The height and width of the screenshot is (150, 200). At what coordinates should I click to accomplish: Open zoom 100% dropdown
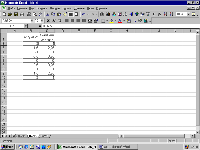(x=188, y=14)
